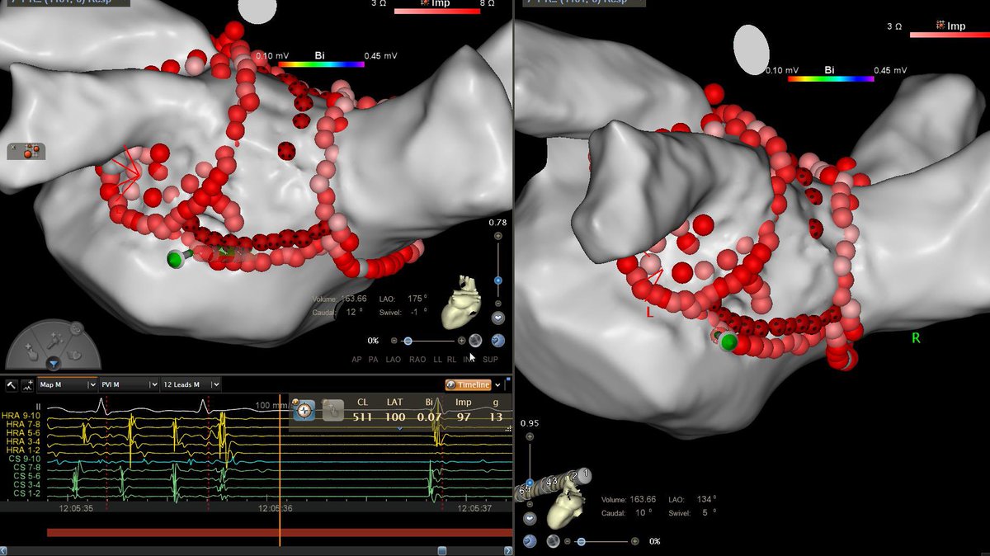Click the Timeline button

click(469, 384)
